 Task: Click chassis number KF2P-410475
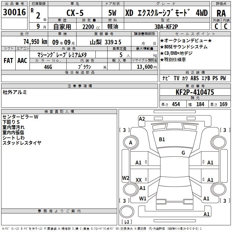point(195,92)
